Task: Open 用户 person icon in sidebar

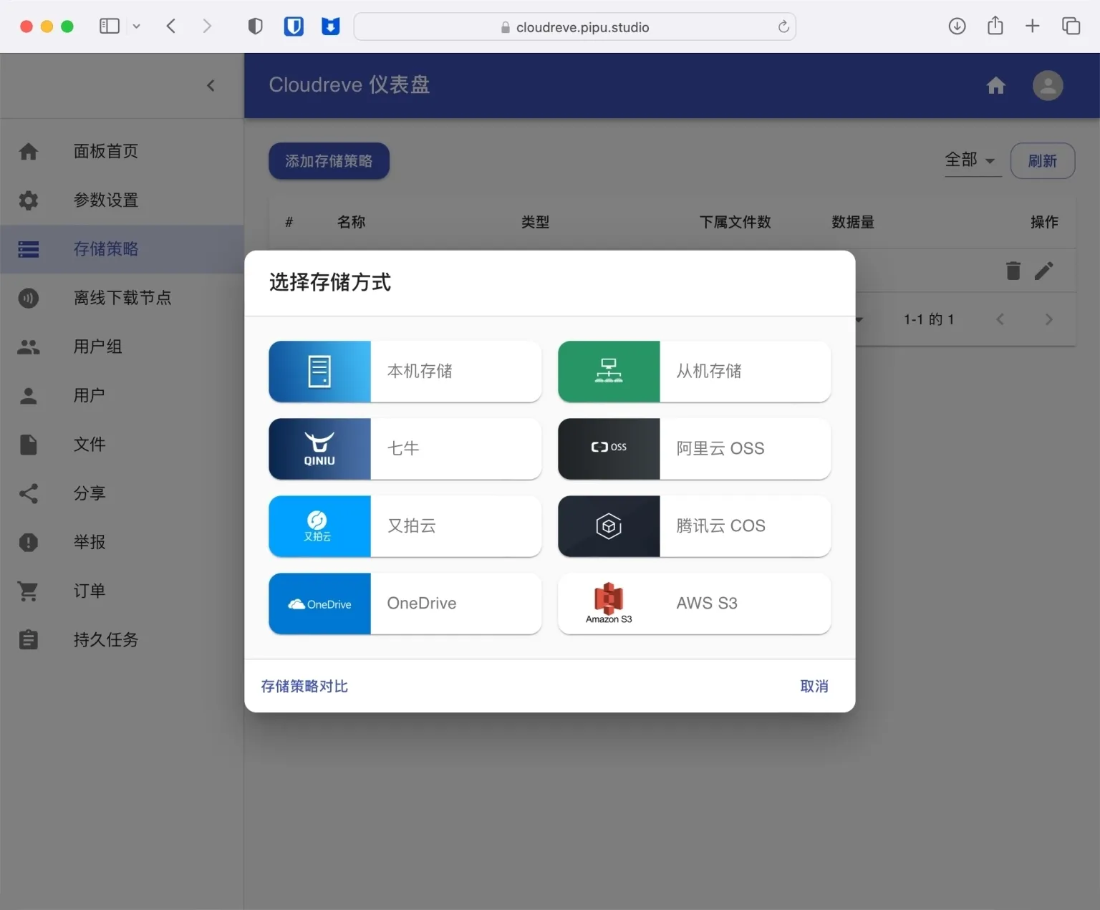Action: point(29,396)
